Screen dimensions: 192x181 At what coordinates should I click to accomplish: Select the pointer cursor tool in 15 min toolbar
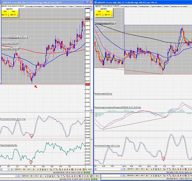(x=164, y=169)
